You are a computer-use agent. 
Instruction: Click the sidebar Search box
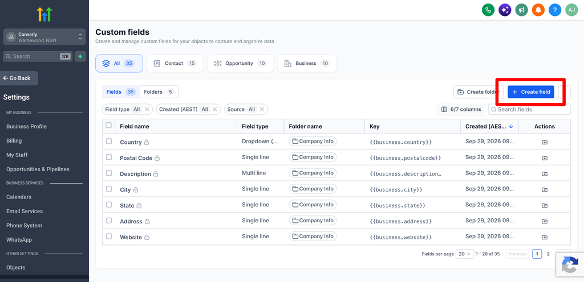coord(38,56)
